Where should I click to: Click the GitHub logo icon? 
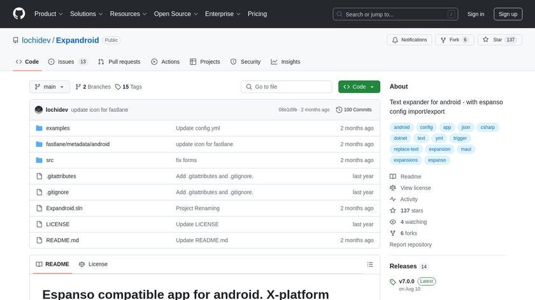(x=19, y=14)
